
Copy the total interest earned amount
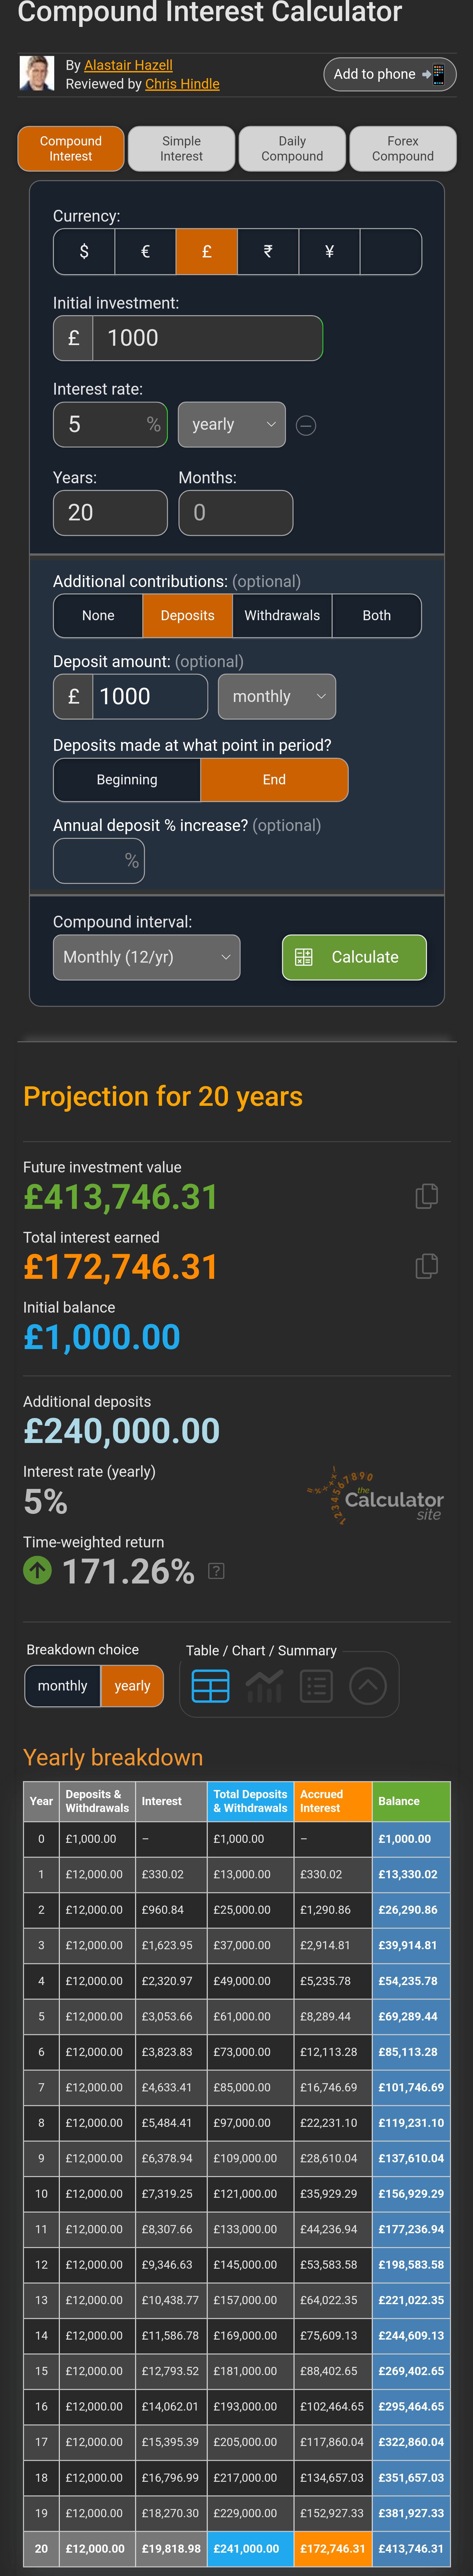(x=426, y=1266)
